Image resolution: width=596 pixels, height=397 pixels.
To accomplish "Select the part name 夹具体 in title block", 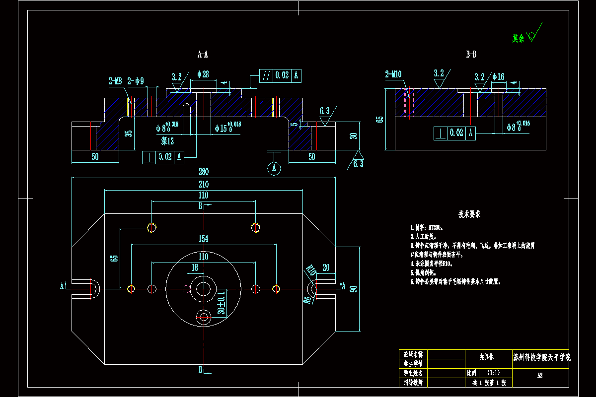I will 487,356.
